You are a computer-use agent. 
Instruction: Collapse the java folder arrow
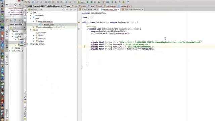coord(31,18)
